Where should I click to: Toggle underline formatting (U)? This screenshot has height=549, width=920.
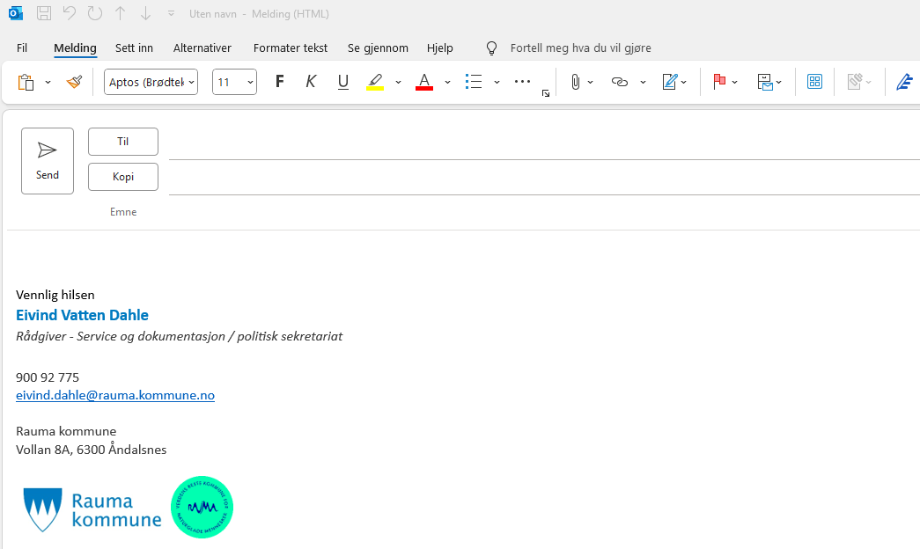[343, 82]
